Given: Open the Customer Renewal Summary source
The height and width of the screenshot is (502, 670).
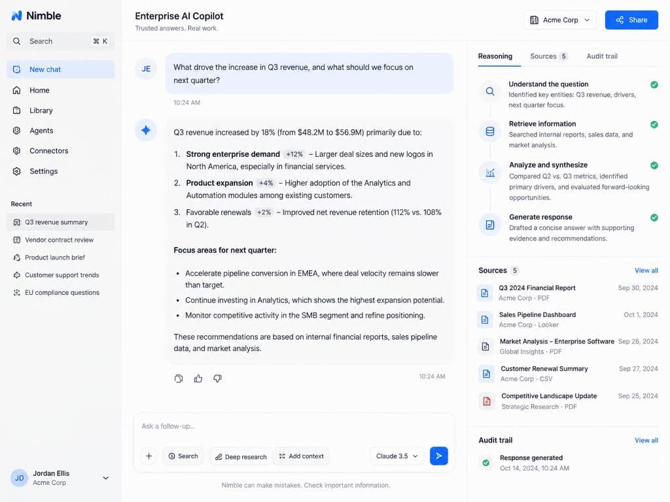Looking at the screenshot, I should click(567, 373).
